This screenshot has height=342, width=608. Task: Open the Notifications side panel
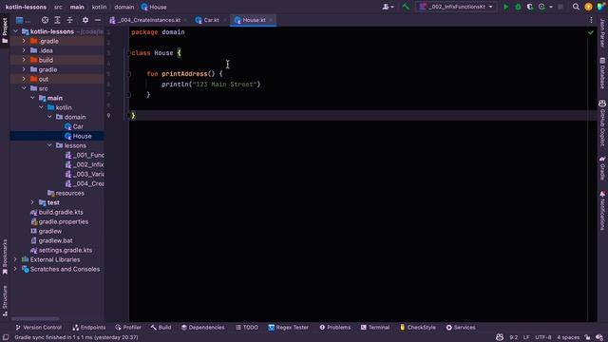[x=602, y=211]
